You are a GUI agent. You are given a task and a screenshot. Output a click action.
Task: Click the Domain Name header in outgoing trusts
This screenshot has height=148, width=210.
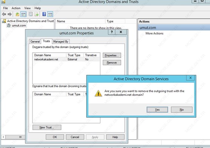[x=49, y=55]
